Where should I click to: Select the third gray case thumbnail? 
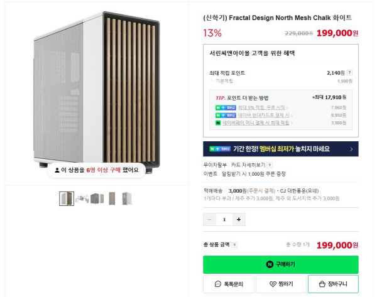click(x=97, y=198)
